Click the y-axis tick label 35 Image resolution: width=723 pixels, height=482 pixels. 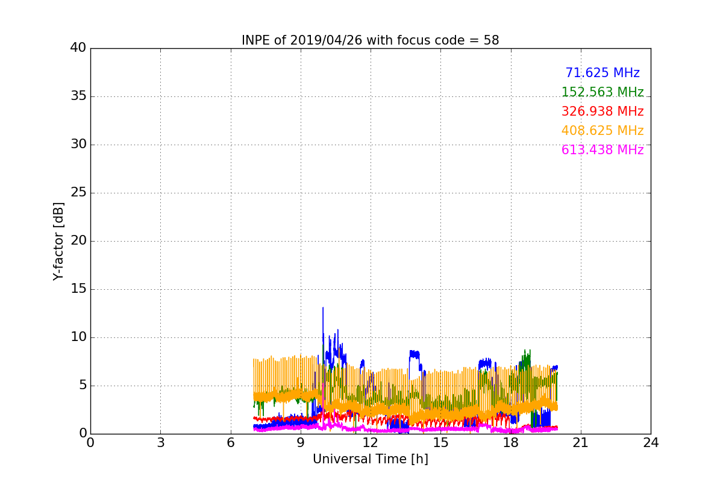click(78, 96)
